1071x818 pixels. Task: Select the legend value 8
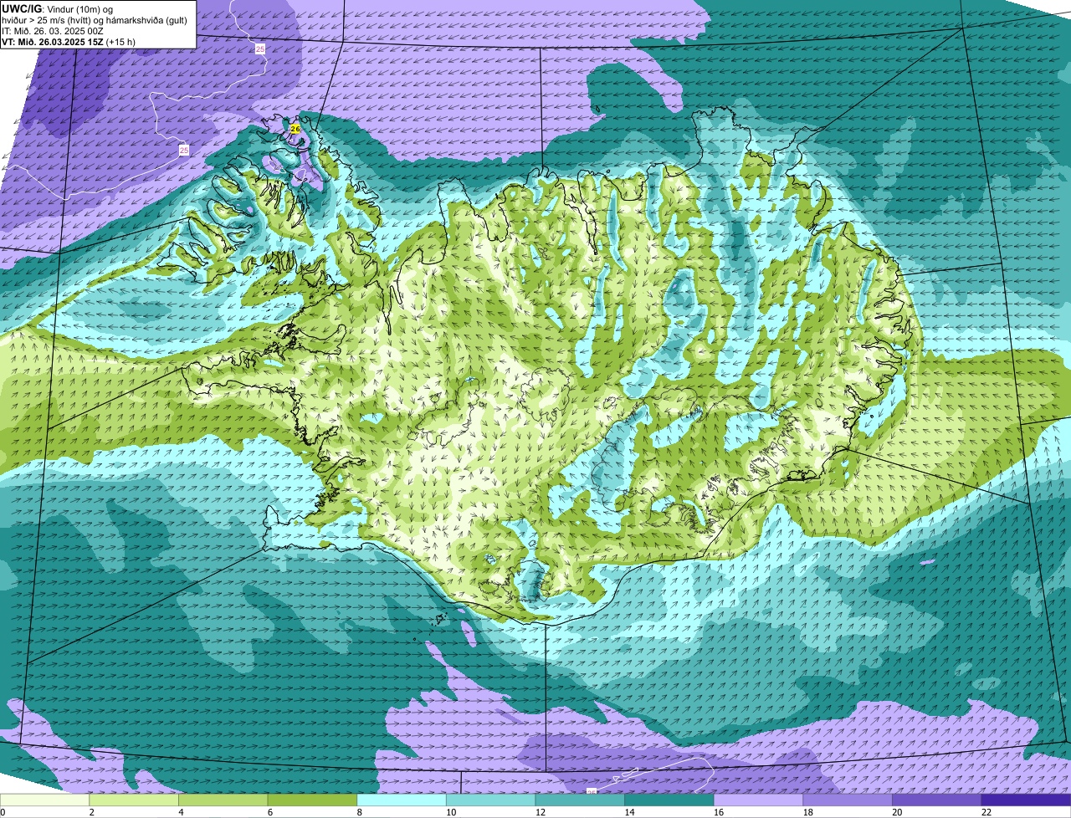click(x=360, y=812)
